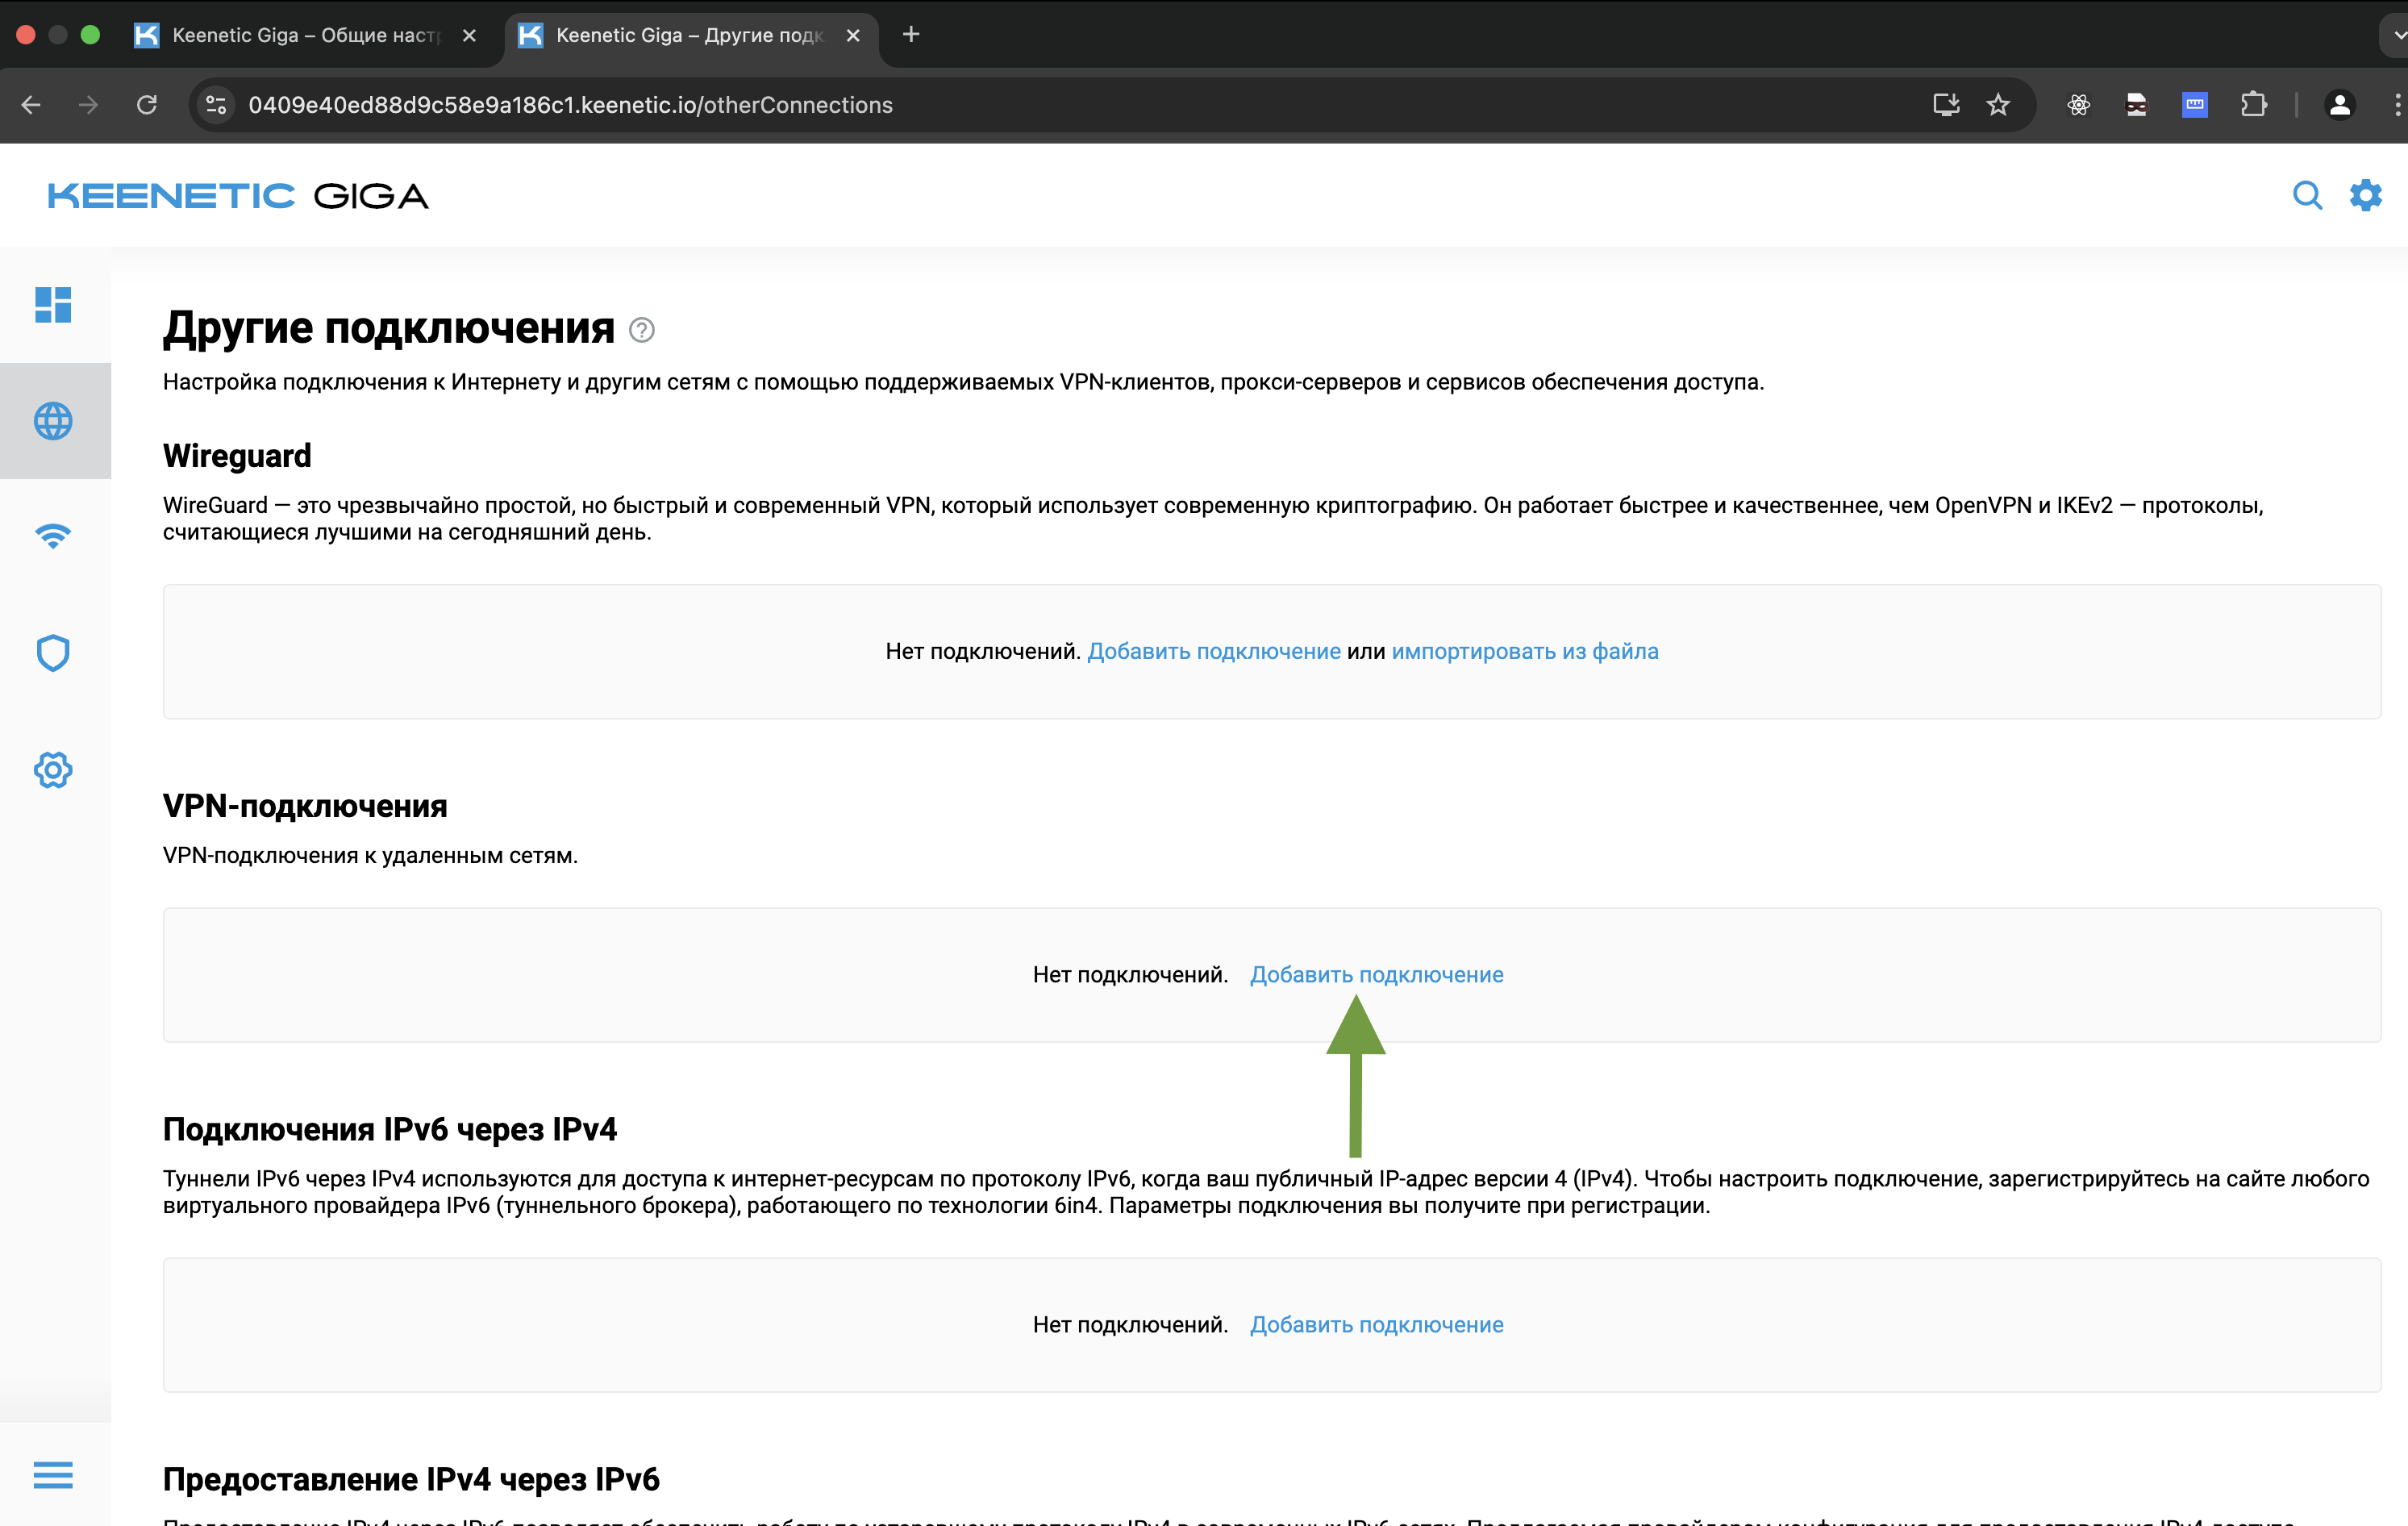Click the search magnifier in header
Viewport: 2408px width, 1526px height.
tap(2306, 195)
